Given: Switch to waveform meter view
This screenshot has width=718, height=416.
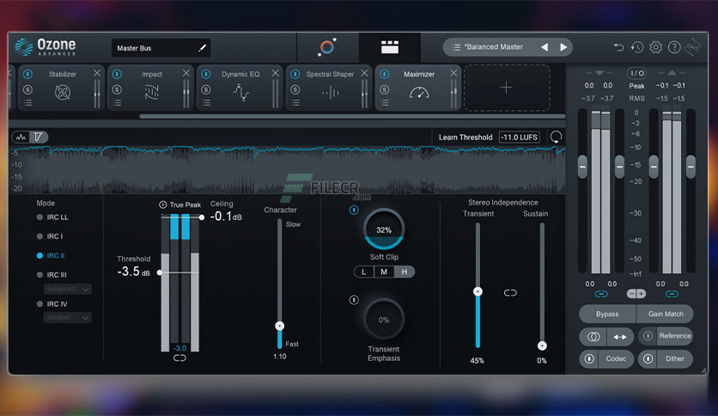Looking at the screenshot, I should 21,137.
